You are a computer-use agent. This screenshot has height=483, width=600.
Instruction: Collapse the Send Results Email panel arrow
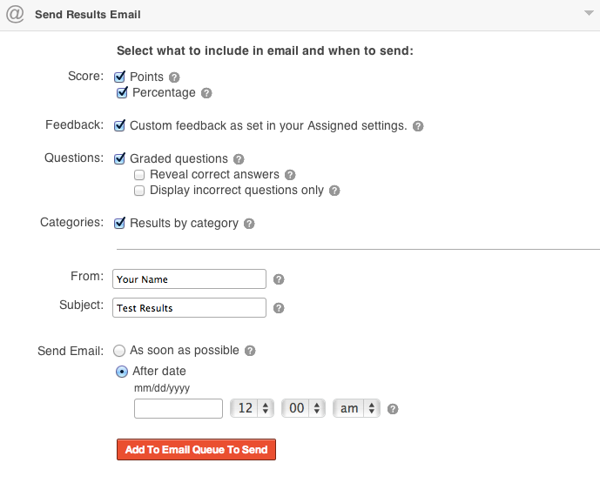point(590,15)
